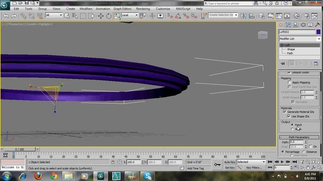Activate the Select and Uniform Scale tool

pyautogui.click(x=117, y=16)
